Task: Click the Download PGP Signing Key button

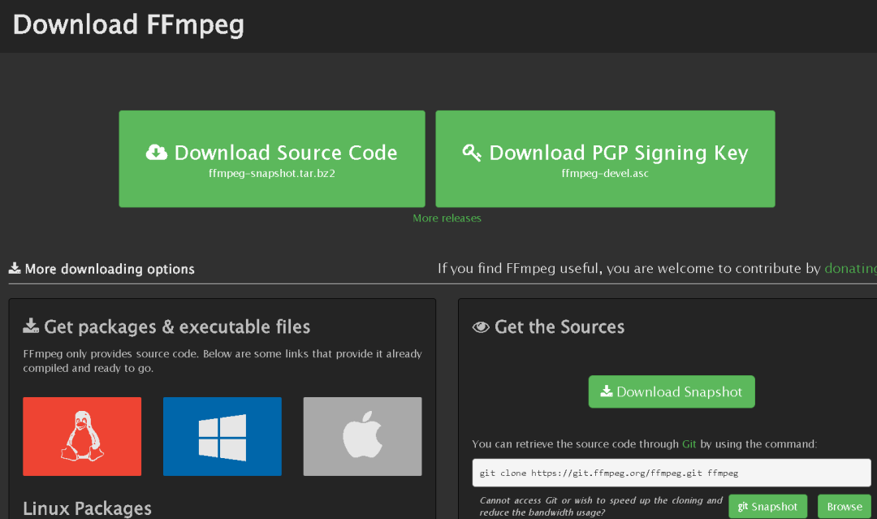Action: click(x=605, y=159)
